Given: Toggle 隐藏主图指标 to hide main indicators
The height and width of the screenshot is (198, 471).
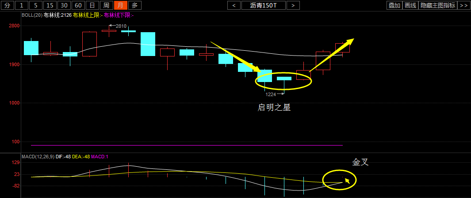Looking at the screenshot, I should tap(438, 5).
